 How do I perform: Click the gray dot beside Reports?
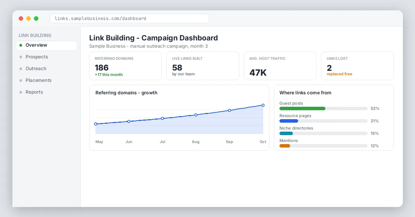tap(21, 92)
